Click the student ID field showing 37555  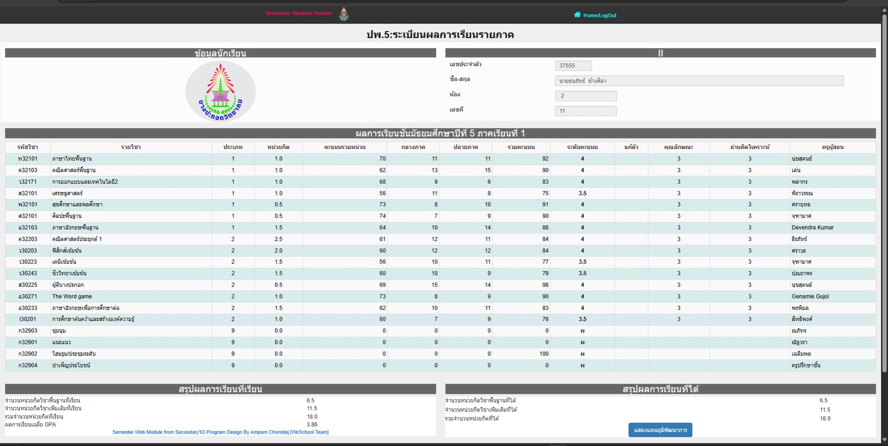573,66
